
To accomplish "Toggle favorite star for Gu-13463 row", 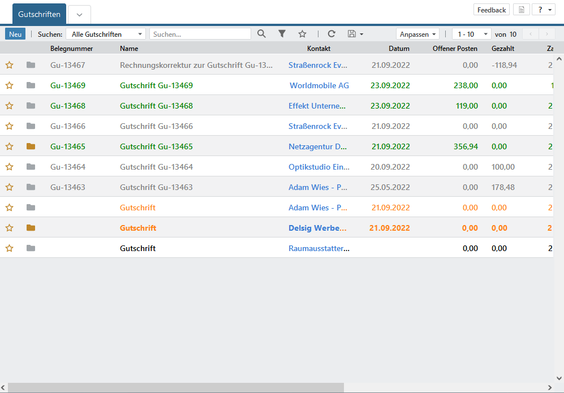I will pyautogui.click(x=9, y=187).
